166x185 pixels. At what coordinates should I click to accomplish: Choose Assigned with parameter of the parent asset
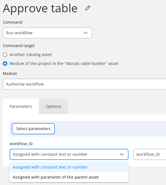69,177
